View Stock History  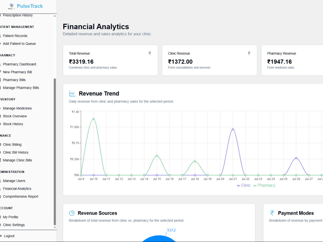point(13,124)
